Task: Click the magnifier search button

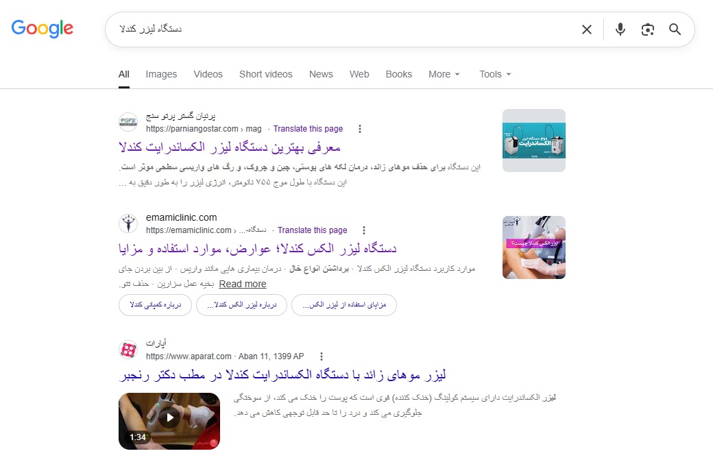Action: [x=675, y=29]
